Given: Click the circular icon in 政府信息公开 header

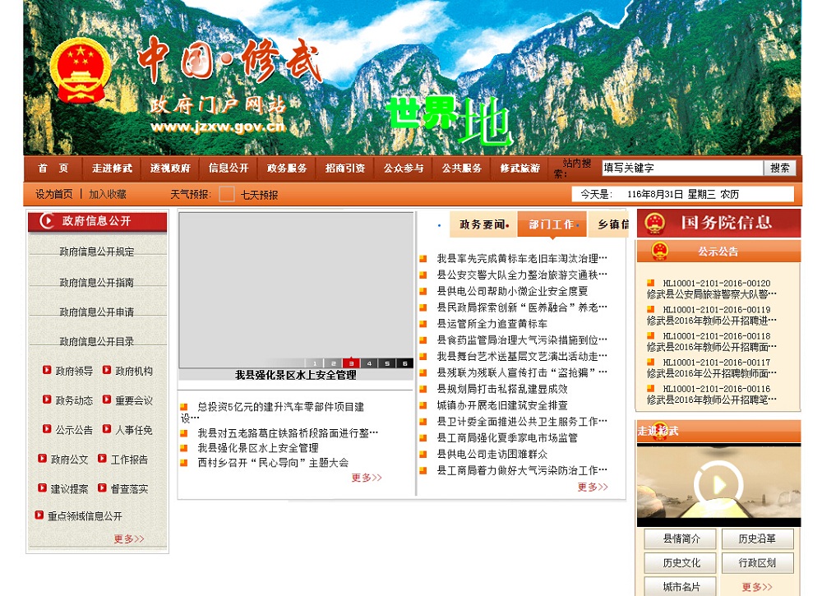Looking at the screenshot, I should click(47, 220).
